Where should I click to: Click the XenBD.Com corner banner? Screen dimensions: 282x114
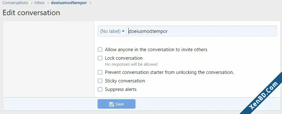click(x=263, y=95)
